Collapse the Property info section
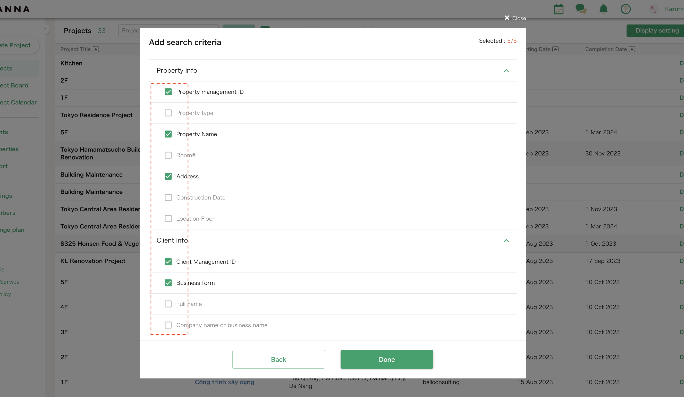This screenshot has height=397, width=684. coord(506,71)
